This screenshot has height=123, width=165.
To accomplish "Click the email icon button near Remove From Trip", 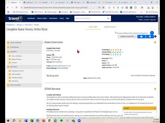I will point(141,37).
